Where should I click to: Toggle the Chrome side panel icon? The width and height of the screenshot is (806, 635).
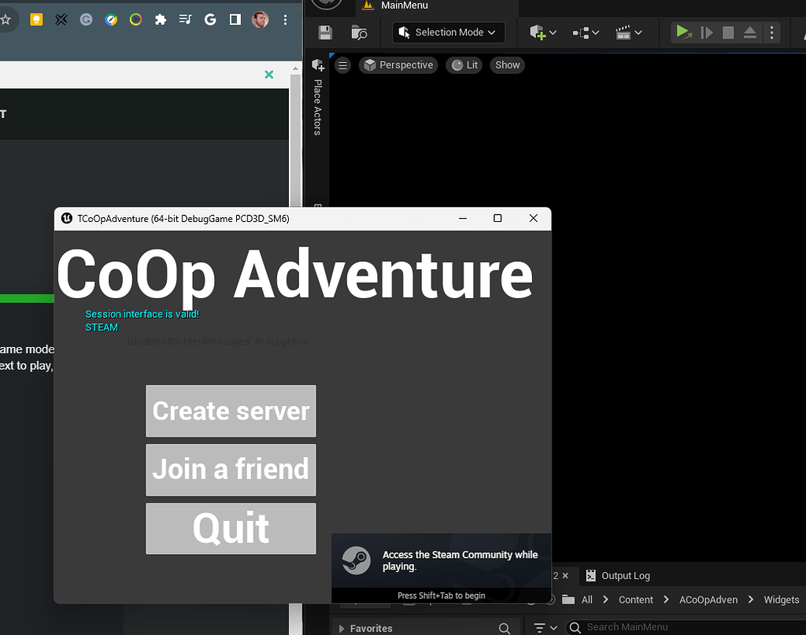tap(235, 20)
